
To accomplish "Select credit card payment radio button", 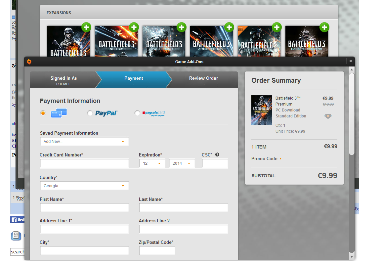I will tap(43, 113).
